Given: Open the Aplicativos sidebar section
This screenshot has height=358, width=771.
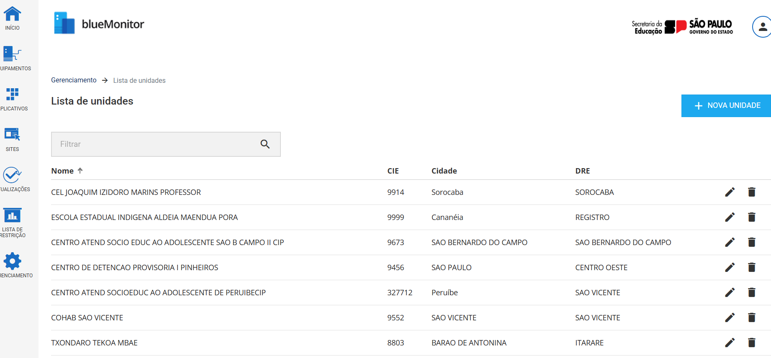Looking at the screenshot, I should (x=13, y=99).
